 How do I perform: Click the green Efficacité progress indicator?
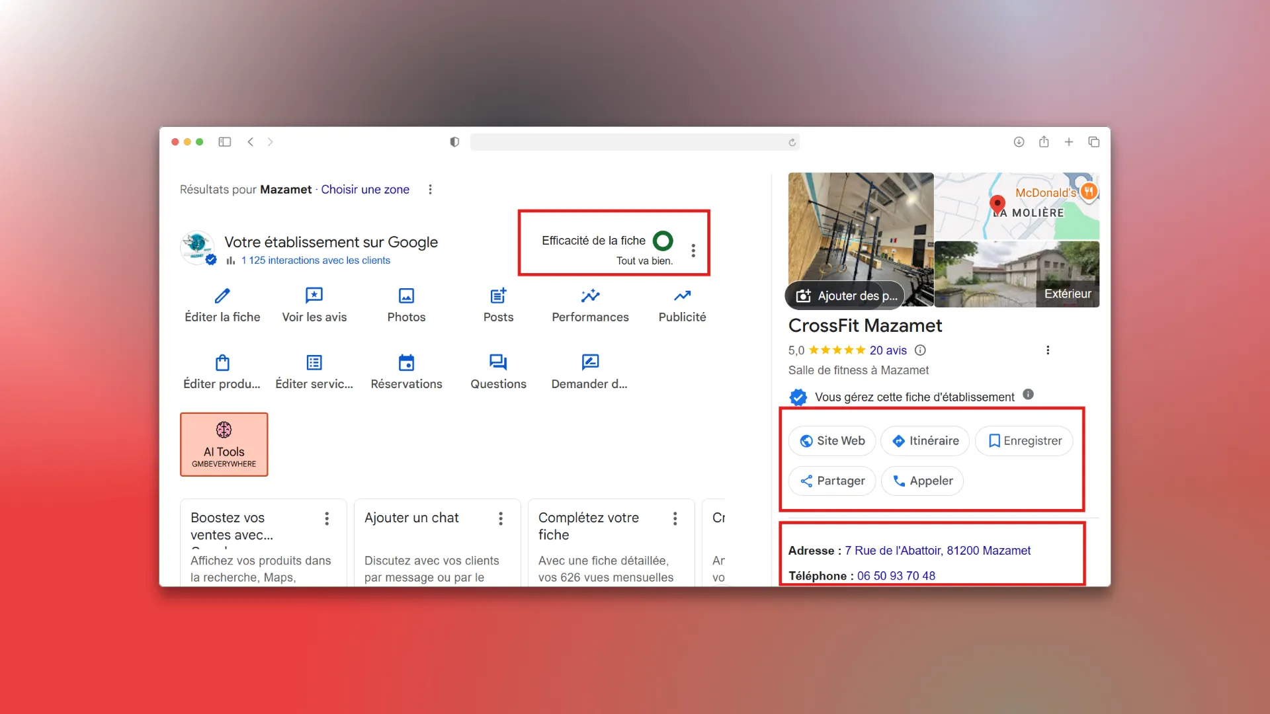click(x=662, y=241)
